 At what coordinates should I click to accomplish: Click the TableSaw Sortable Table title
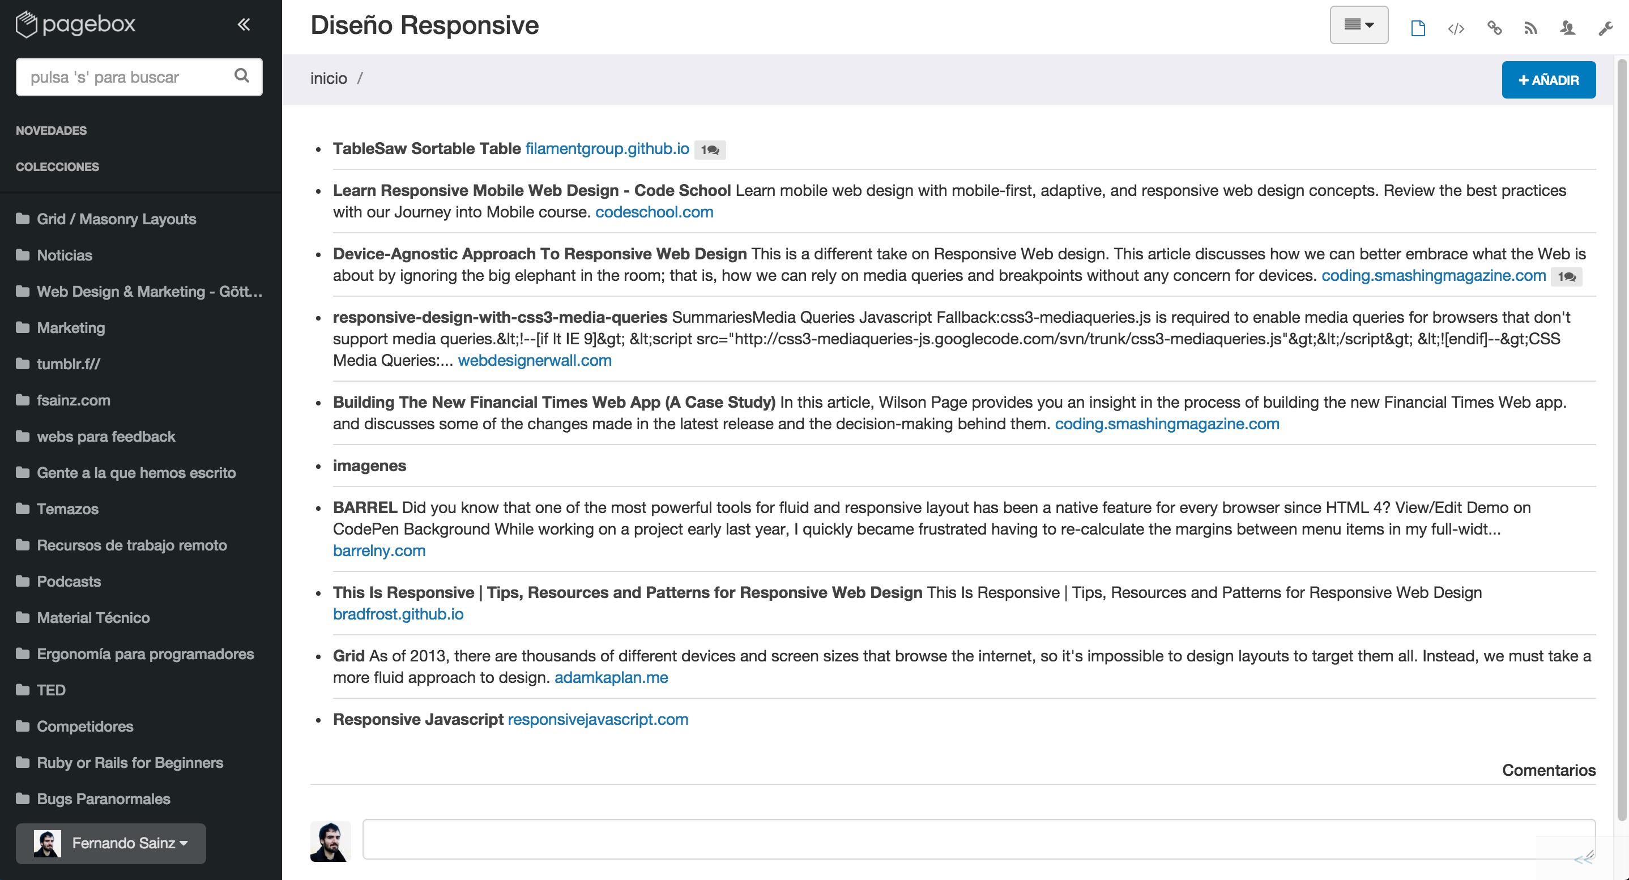coord(427,148)
